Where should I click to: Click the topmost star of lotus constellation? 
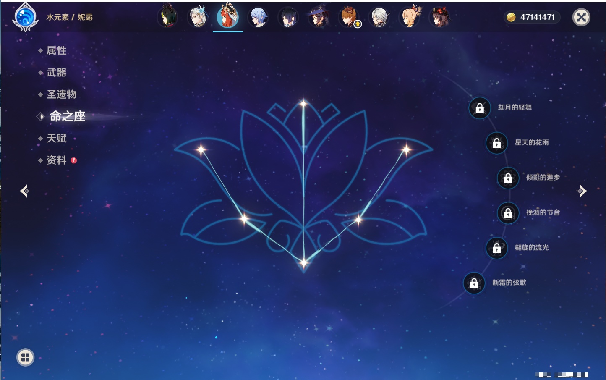click(x=303, y=103)
